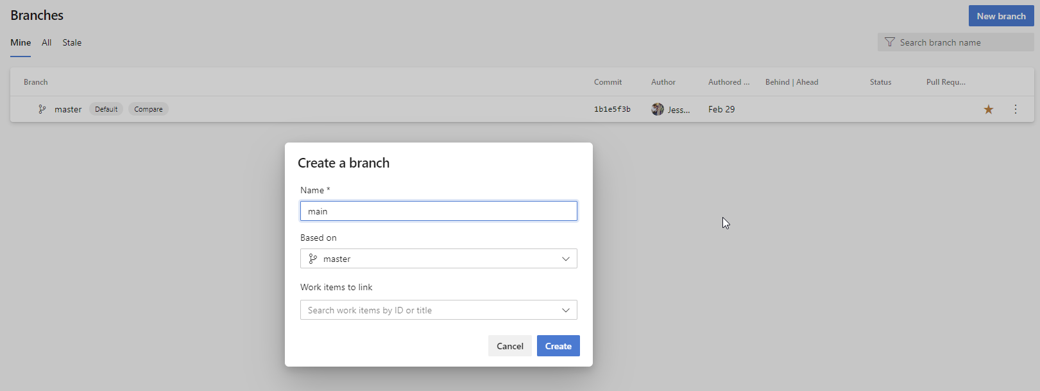Click the star favorite icon for master
This screenshot has width=1040, height=391.
[988, 109]
